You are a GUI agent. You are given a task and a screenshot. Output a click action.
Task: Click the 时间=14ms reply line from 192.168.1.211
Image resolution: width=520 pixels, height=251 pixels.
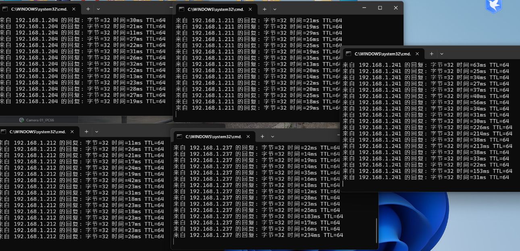click(x=259, y=77)
